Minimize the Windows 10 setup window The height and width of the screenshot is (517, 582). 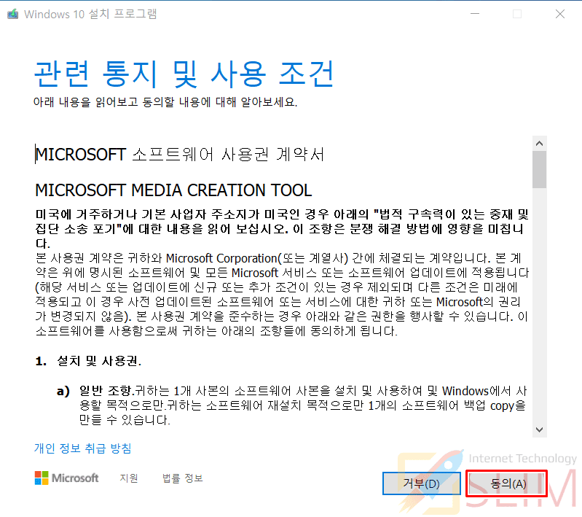coord(475,14)
